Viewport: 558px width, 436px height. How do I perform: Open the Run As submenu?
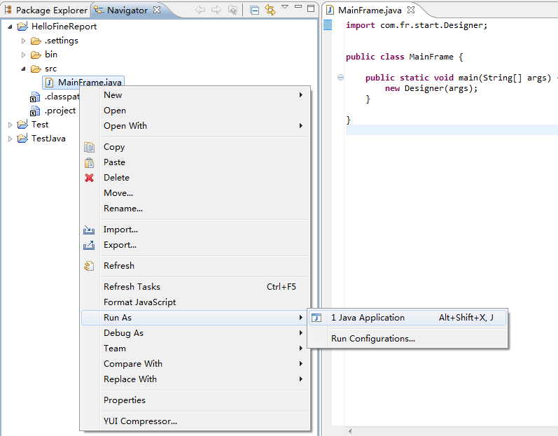click(x=195, y=318)
